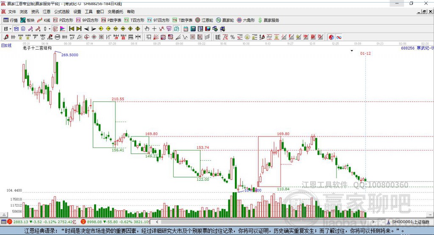Jump to first bar icon
The image size is (434, 235).
pyautogui.click(x=72, y=29)
